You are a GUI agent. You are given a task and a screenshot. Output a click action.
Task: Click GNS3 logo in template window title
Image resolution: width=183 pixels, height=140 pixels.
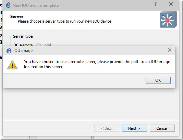click(x=8, y=5)
